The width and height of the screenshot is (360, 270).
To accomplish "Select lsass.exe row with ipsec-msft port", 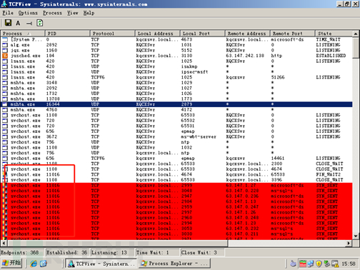I will [176, 72].
